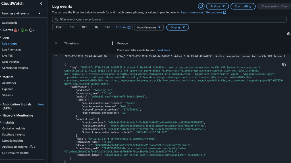Screen dimensions: 291x163
Task: Click the restartedAt value 2025-07-12T07:54:38Z
Action: (151, 132)
